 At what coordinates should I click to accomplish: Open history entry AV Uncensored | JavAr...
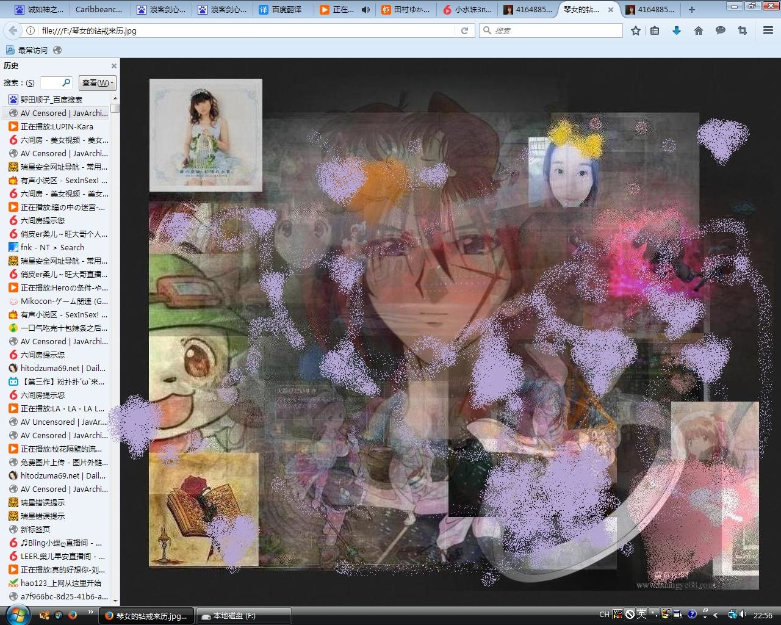coord(56,422)
